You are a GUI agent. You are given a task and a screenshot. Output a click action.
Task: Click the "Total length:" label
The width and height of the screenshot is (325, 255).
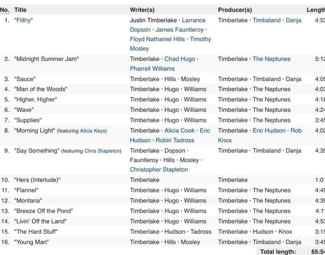coord(278,252)
